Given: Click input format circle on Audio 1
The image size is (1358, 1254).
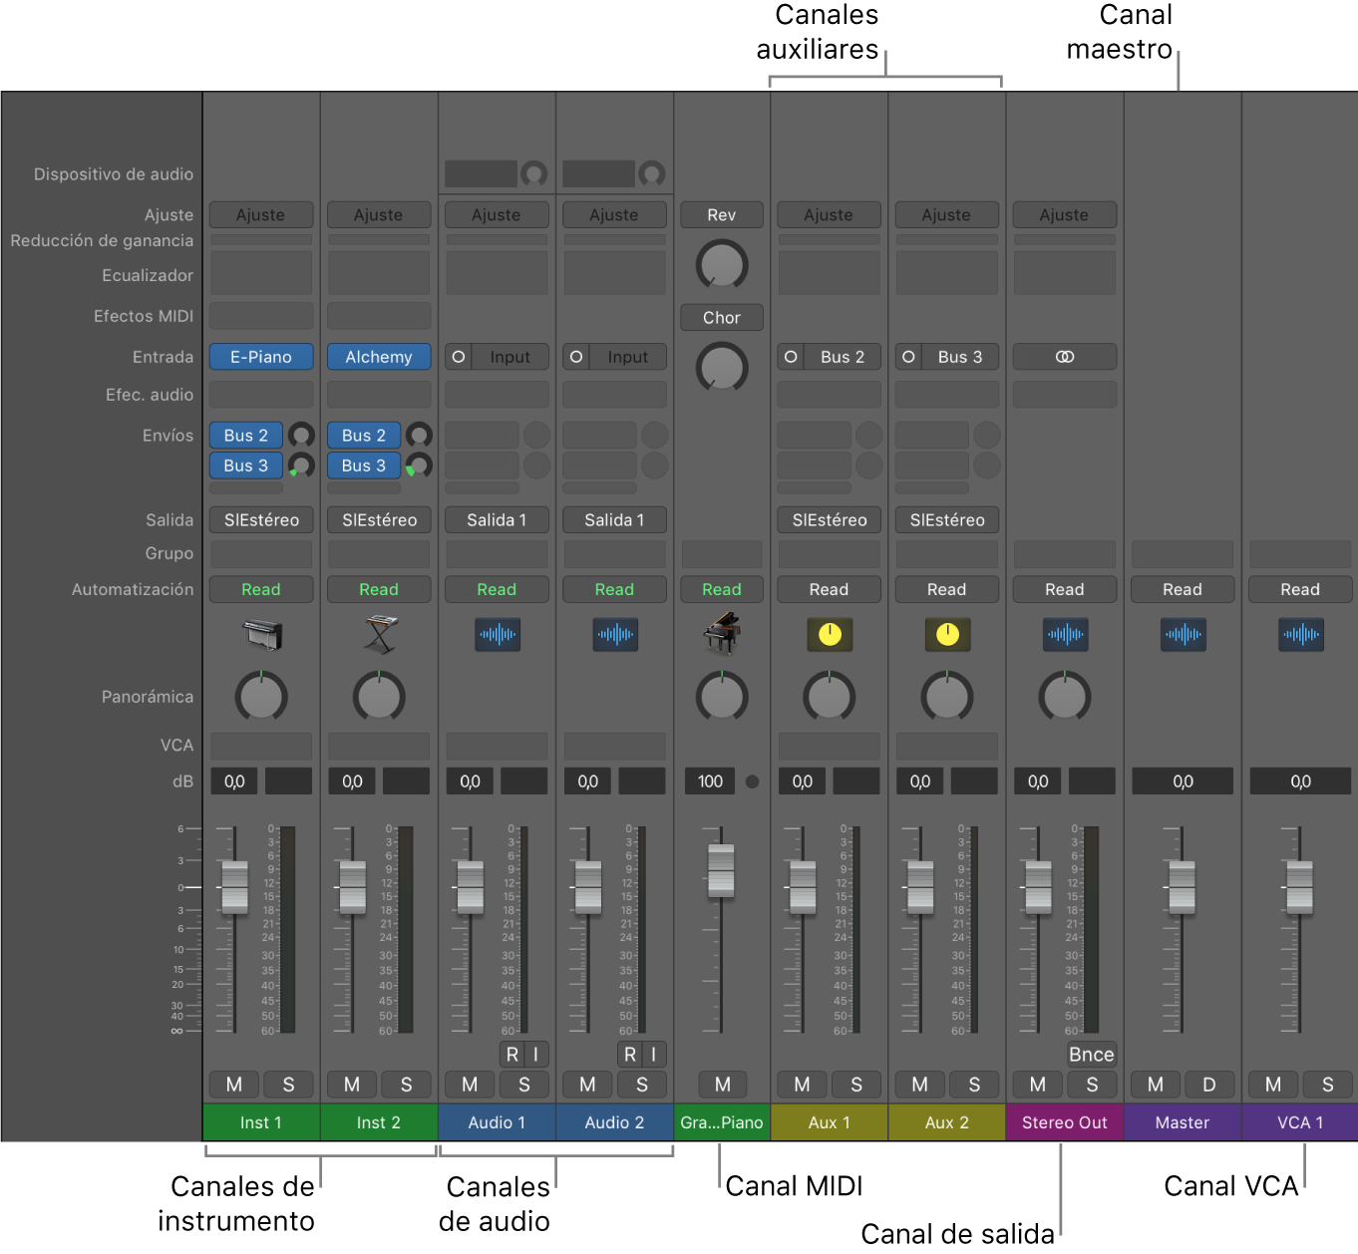Looking at the screenshot, I should point(458,357).
